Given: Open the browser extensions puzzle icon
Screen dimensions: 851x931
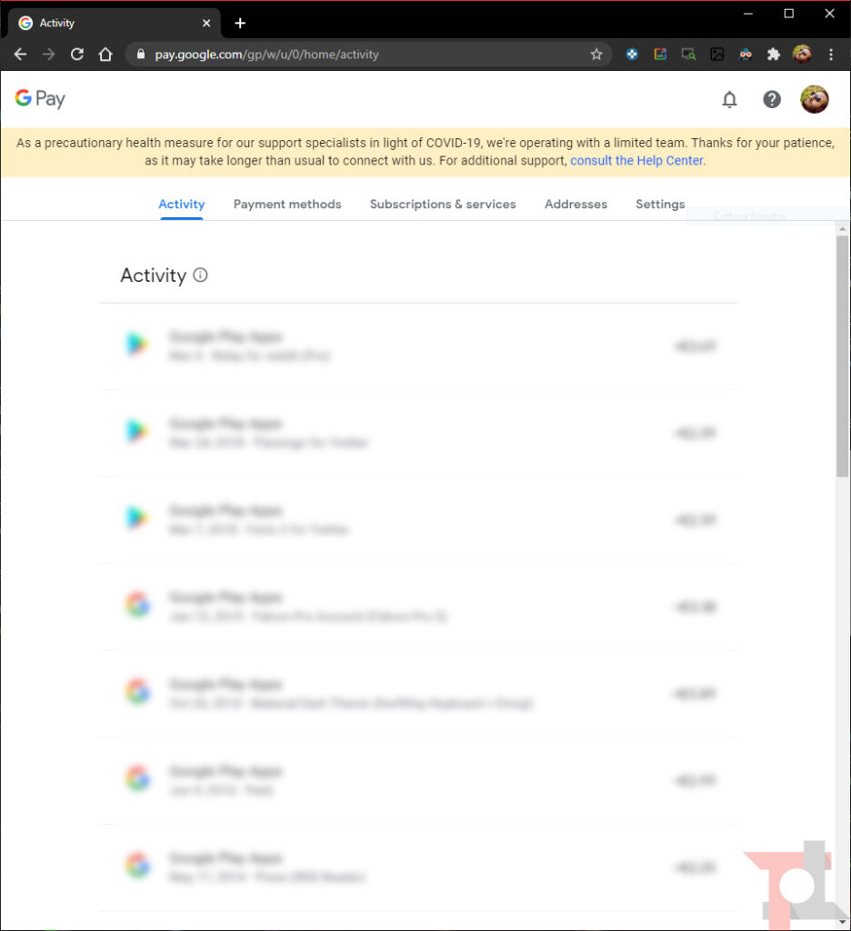Looking at the screenshot, I should coord(774,54).
